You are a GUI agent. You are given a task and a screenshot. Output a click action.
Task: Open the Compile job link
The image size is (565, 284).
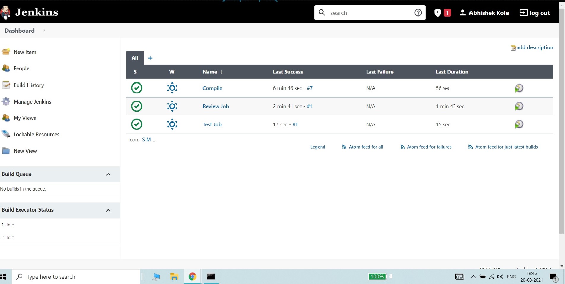(x=212, y=88)
